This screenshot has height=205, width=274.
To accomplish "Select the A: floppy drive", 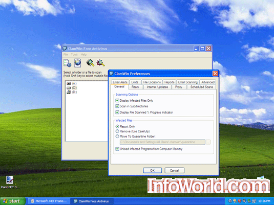I will 72,83.
